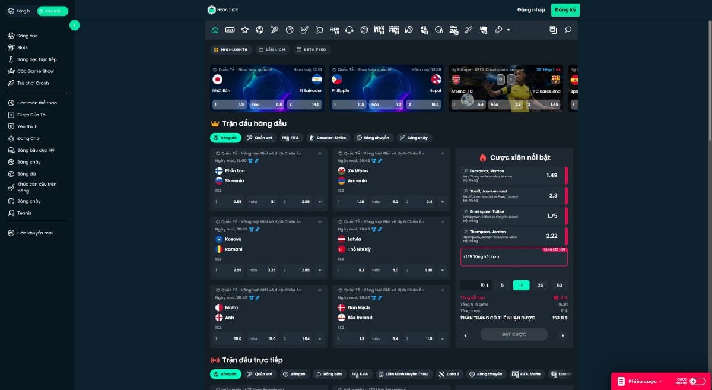Expand markets for Kosovo vs Romani
Viewport: 712px width, 390px height.
320,270
